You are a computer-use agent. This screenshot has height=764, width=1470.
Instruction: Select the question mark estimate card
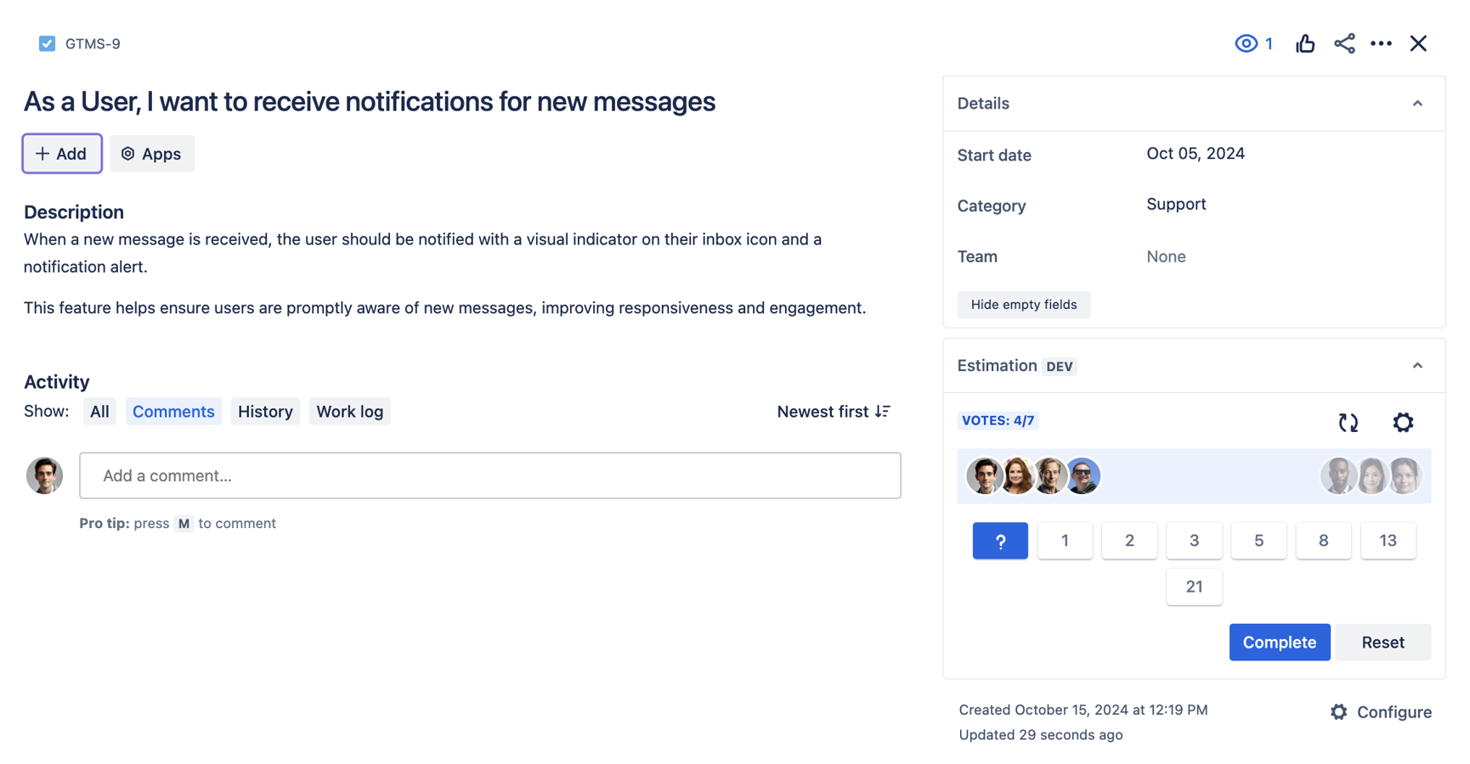[1000, 541]
